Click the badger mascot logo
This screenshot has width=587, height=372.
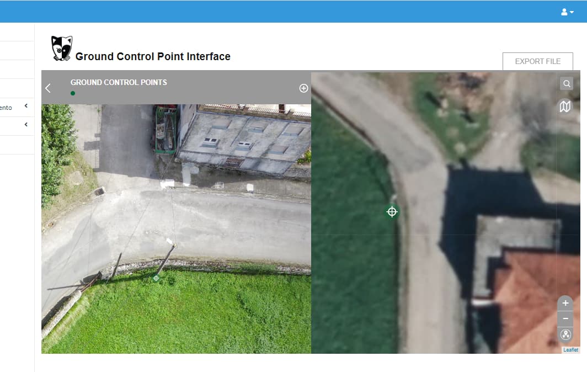pyautogui.click(x=61, y=46)
